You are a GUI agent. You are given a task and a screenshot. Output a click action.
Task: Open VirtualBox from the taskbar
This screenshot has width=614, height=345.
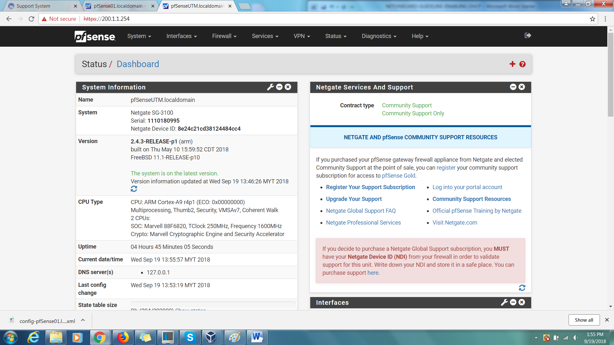[x=211, y=337]
